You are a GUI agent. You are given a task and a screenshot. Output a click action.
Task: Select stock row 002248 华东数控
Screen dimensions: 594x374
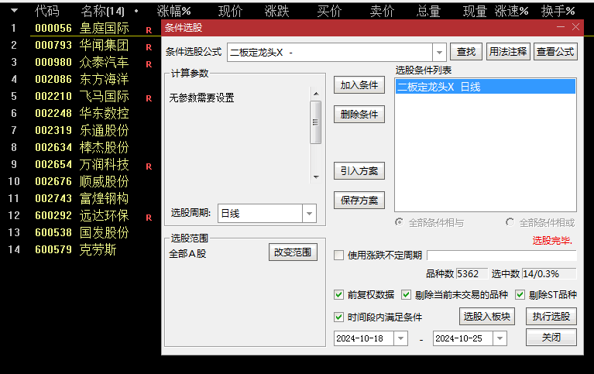81,113
